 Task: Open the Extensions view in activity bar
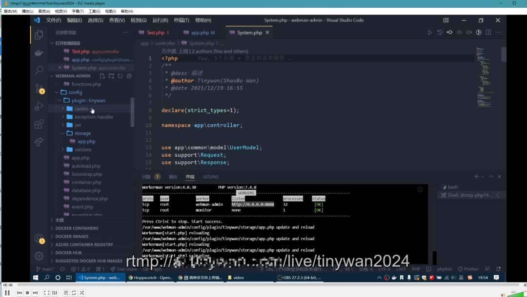[39, 124]
